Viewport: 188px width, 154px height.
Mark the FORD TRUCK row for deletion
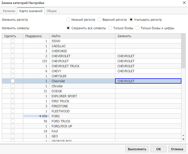12,121
